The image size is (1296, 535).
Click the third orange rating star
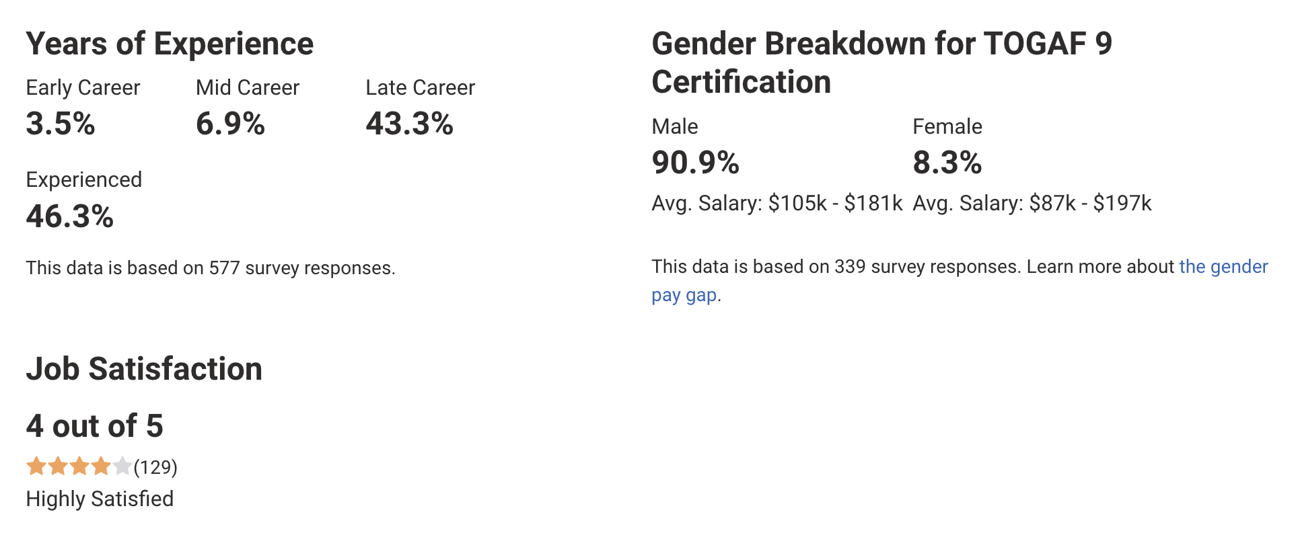coord(79,466)
